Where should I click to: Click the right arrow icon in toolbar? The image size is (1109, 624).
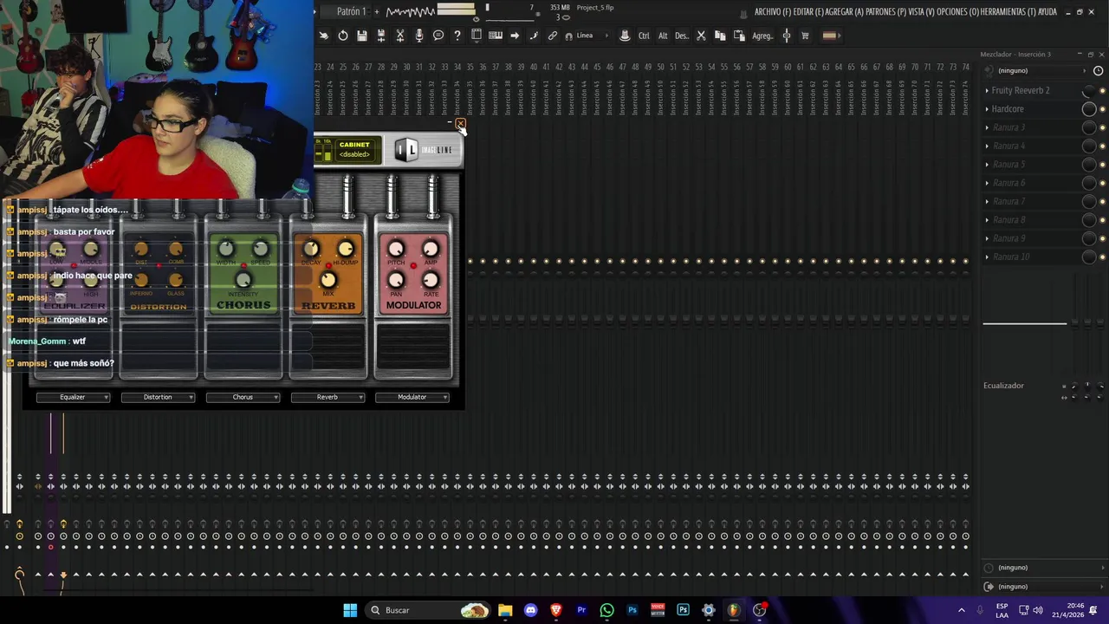[x=515, y=36]
